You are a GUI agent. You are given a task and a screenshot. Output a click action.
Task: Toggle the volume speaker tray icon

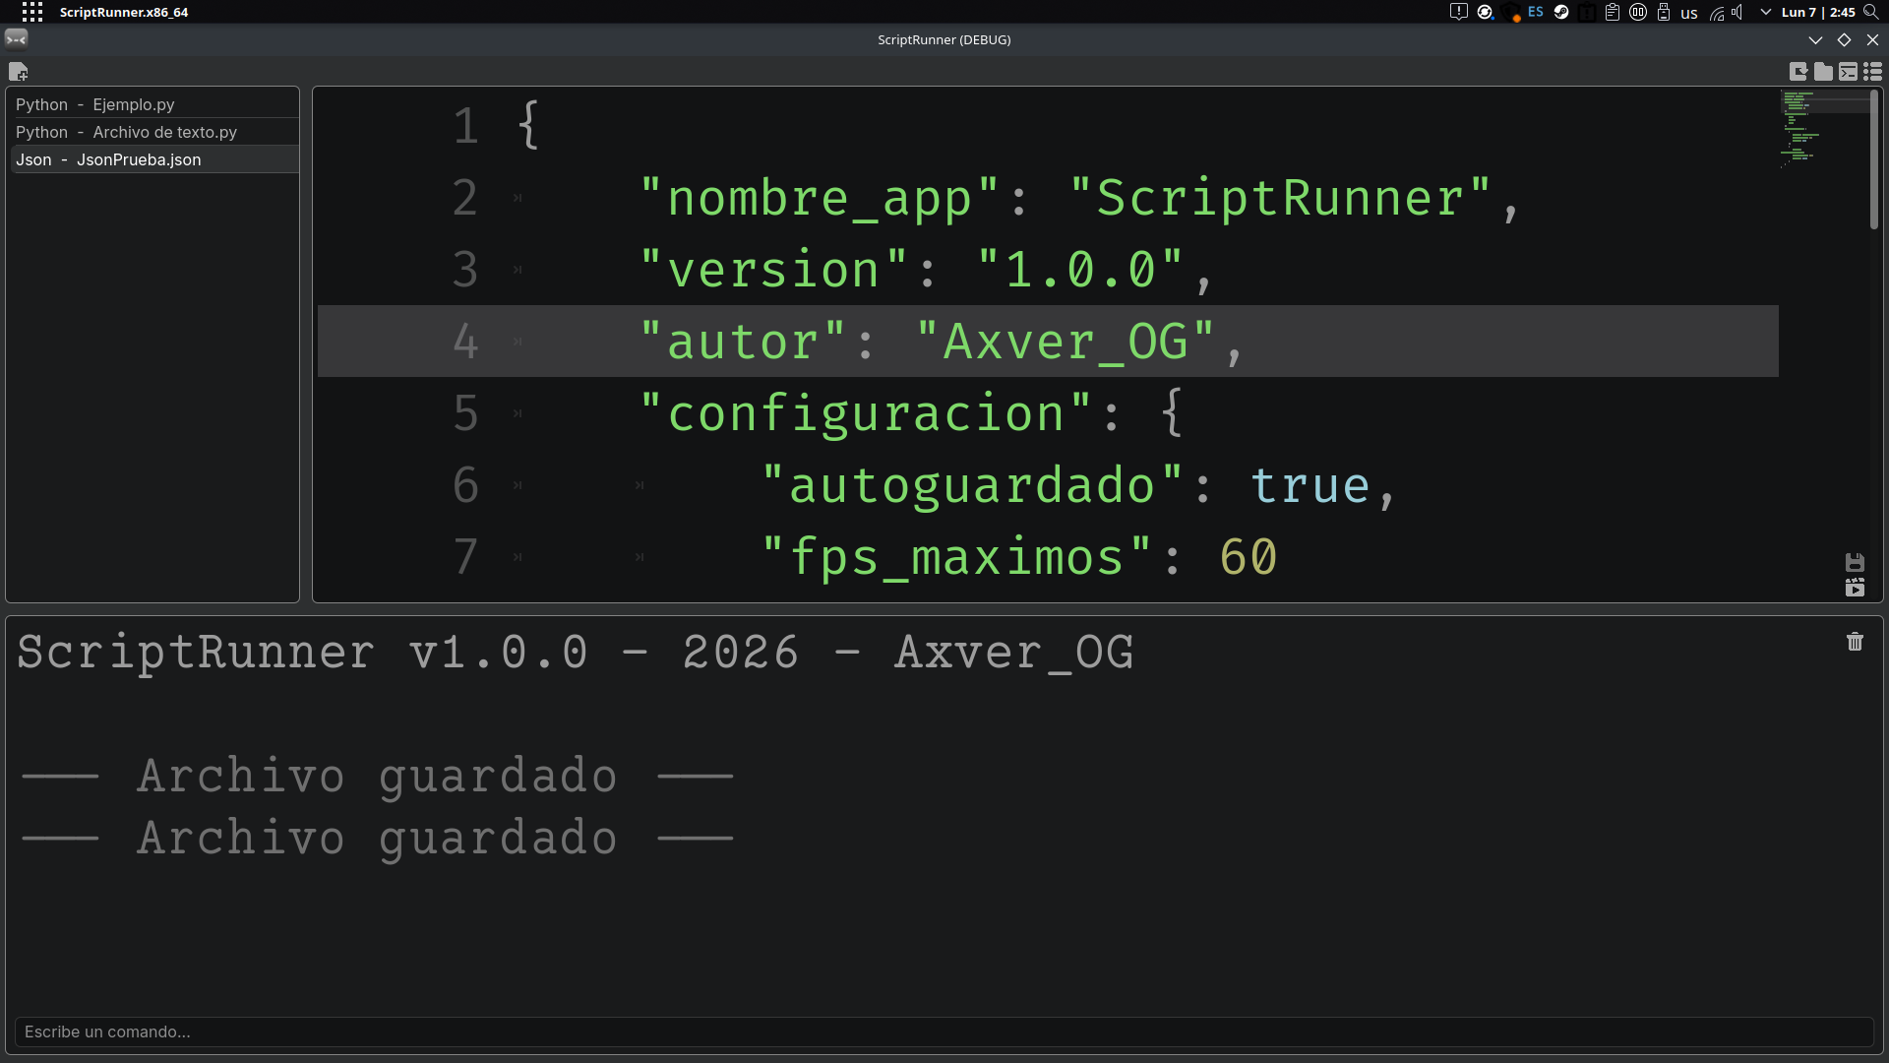[1737, 12]
